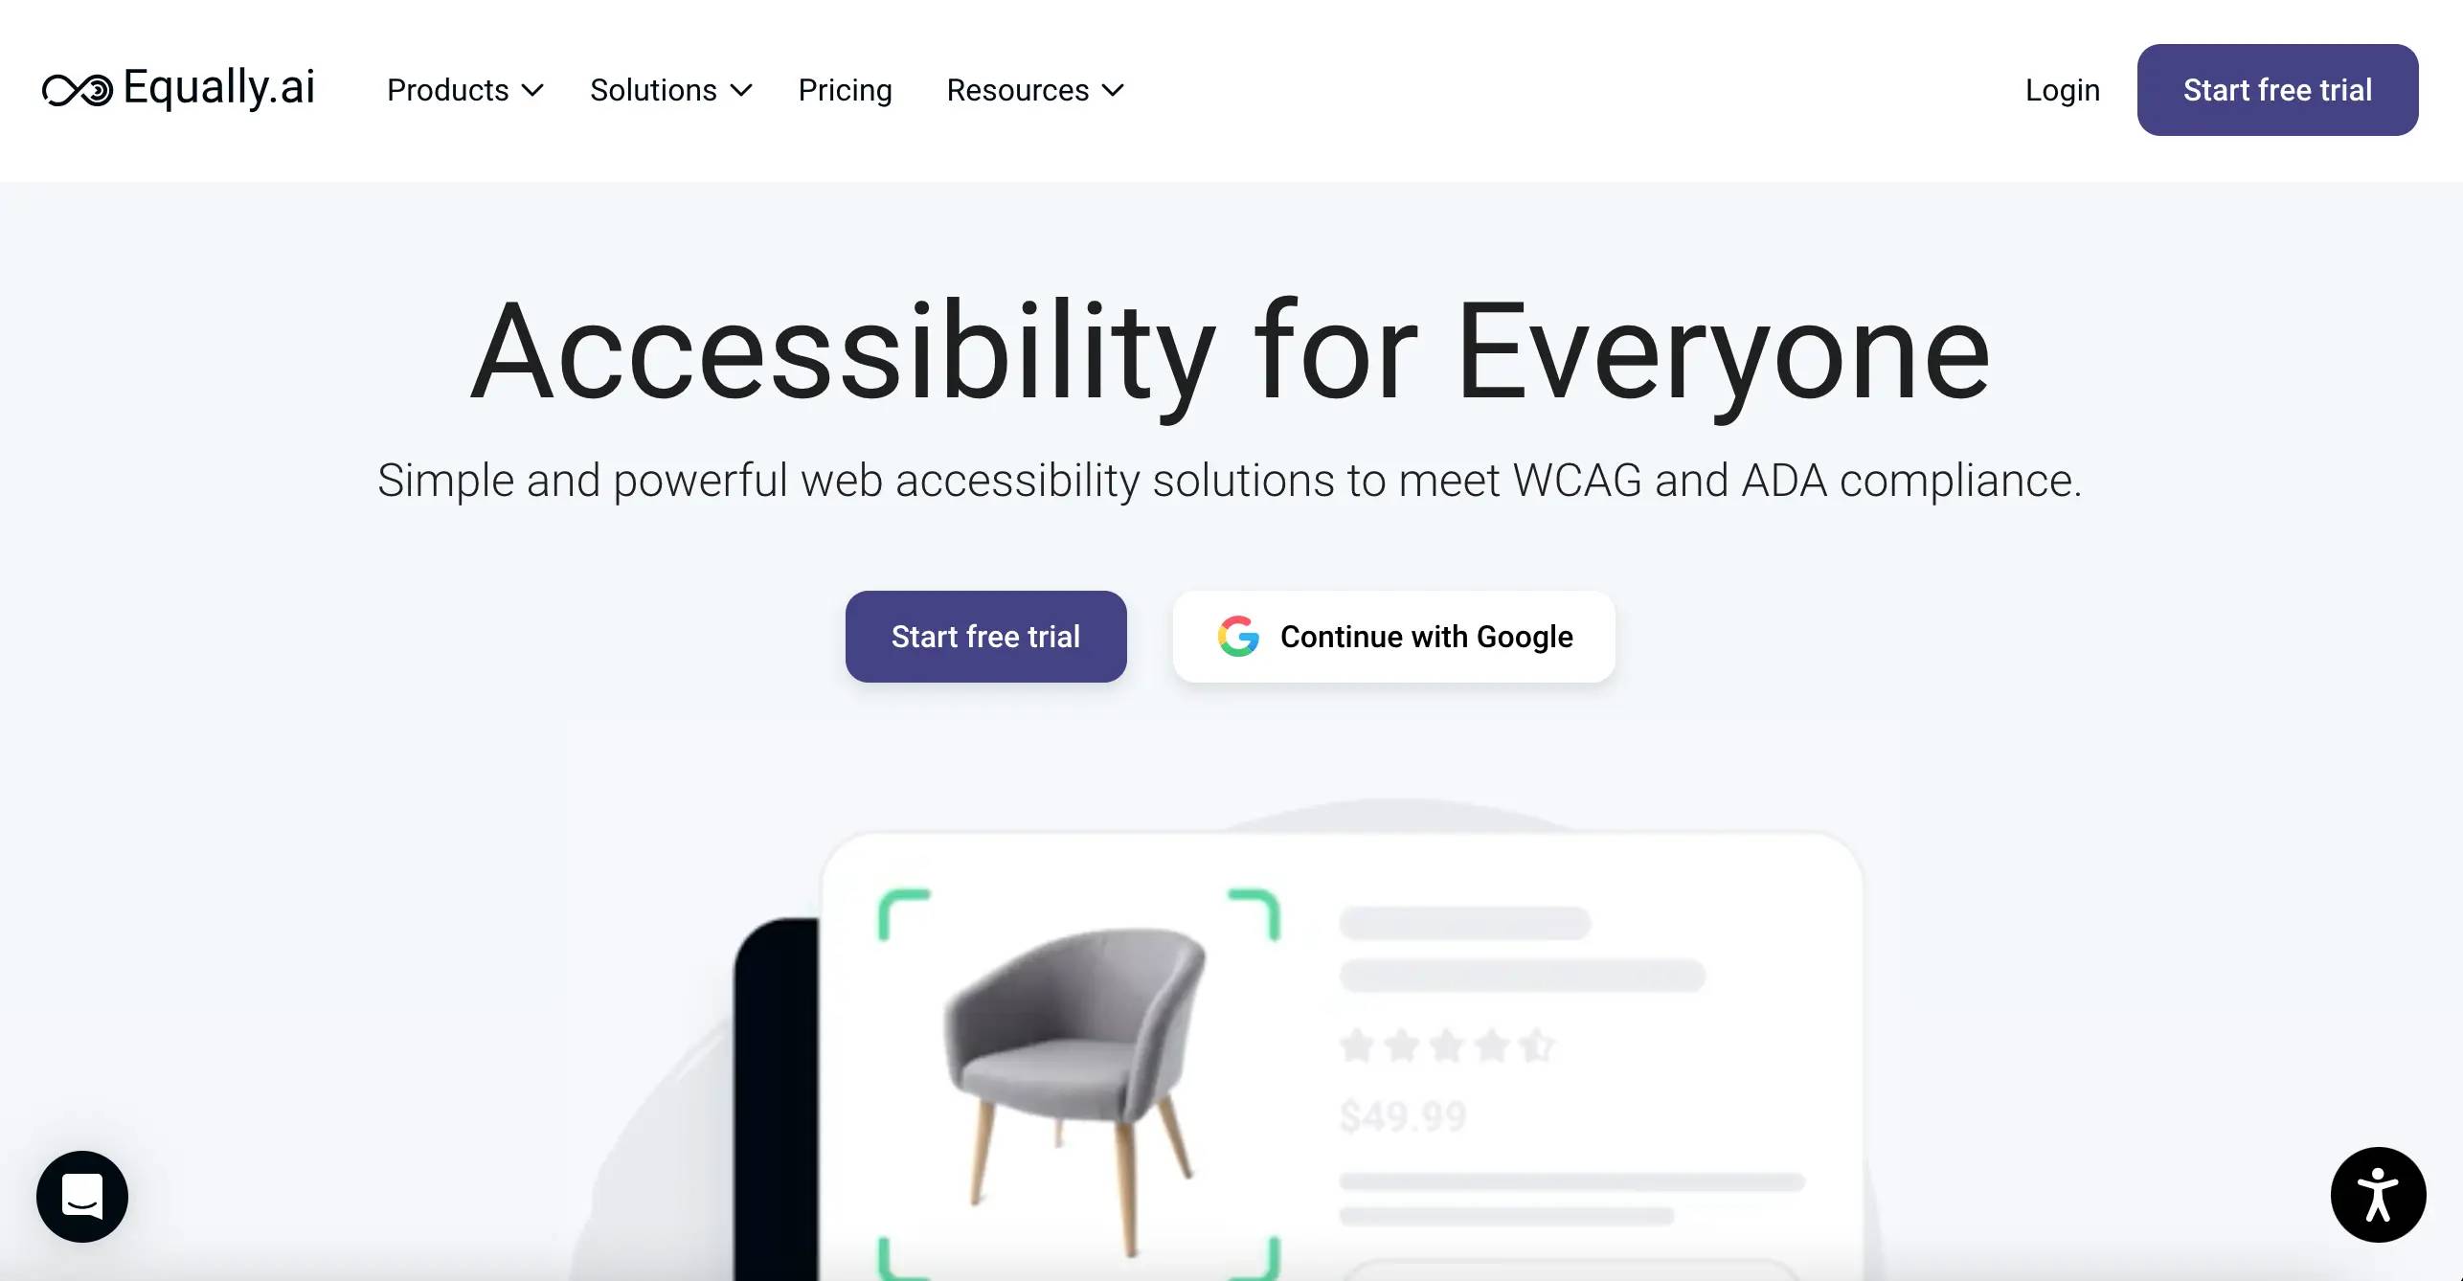Click the Continue with Google button
The width and height of the screenshot is (2463, 1281).
pyautogui.click(x=1392, y=635)
